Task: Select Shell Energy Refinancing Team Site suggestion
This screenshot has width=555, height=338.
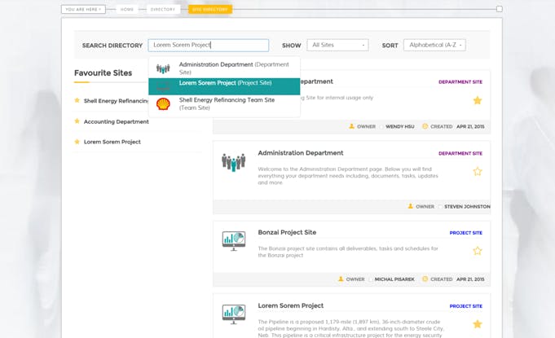Action: (224, 104)
